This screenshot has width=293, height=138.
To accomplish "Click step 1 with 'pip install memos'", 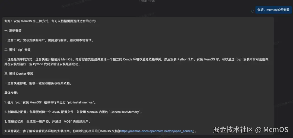I will 50,102.
